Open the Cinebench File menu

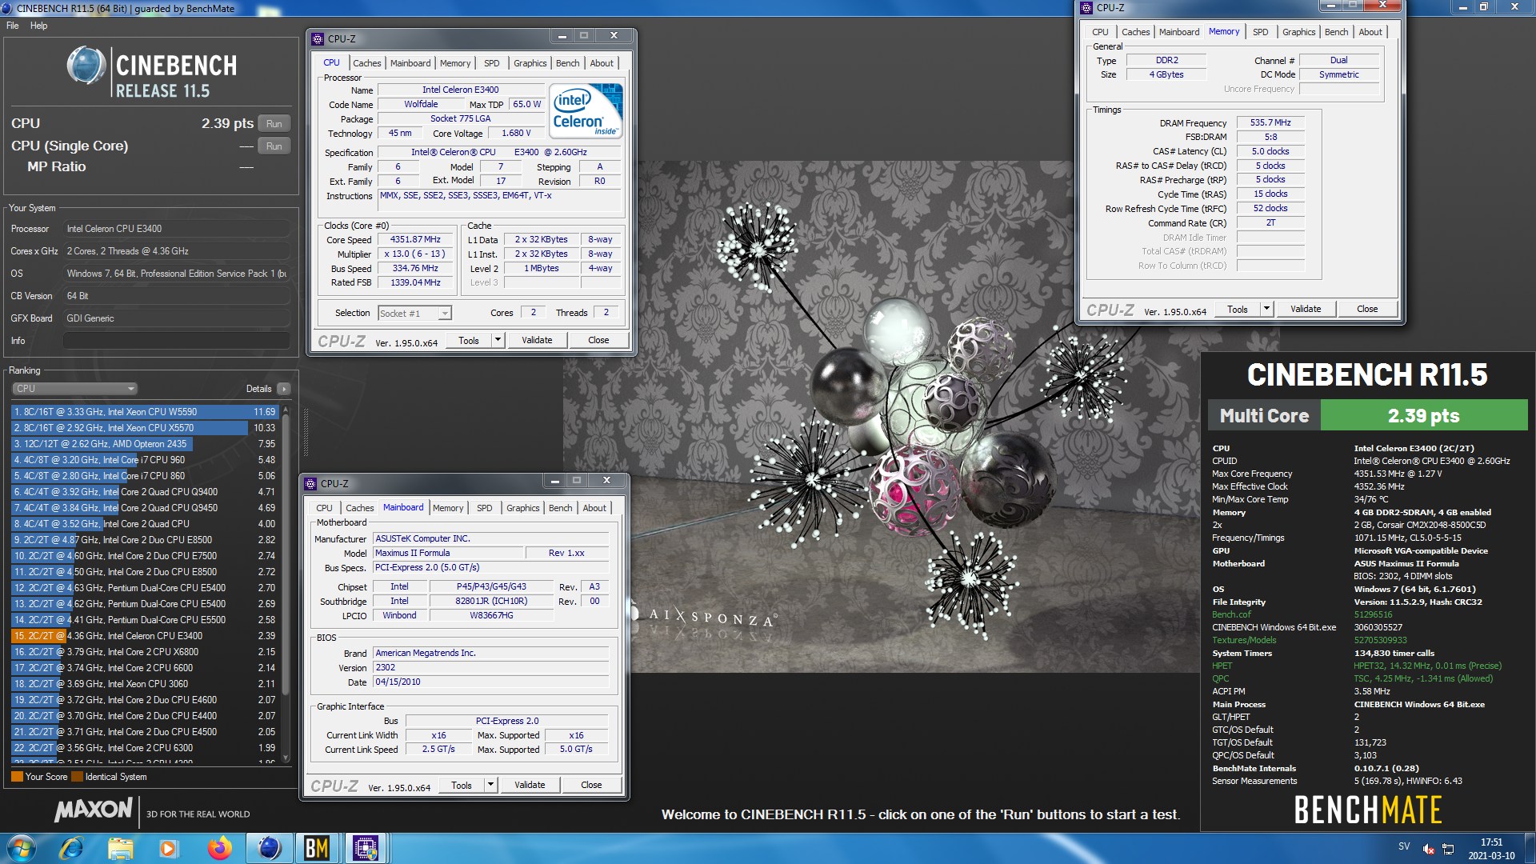coord(13,26)
